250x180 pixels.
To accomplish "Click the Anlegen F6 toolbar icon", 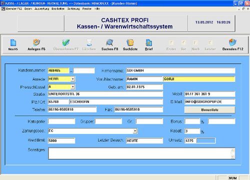I will tap(36, 42).
